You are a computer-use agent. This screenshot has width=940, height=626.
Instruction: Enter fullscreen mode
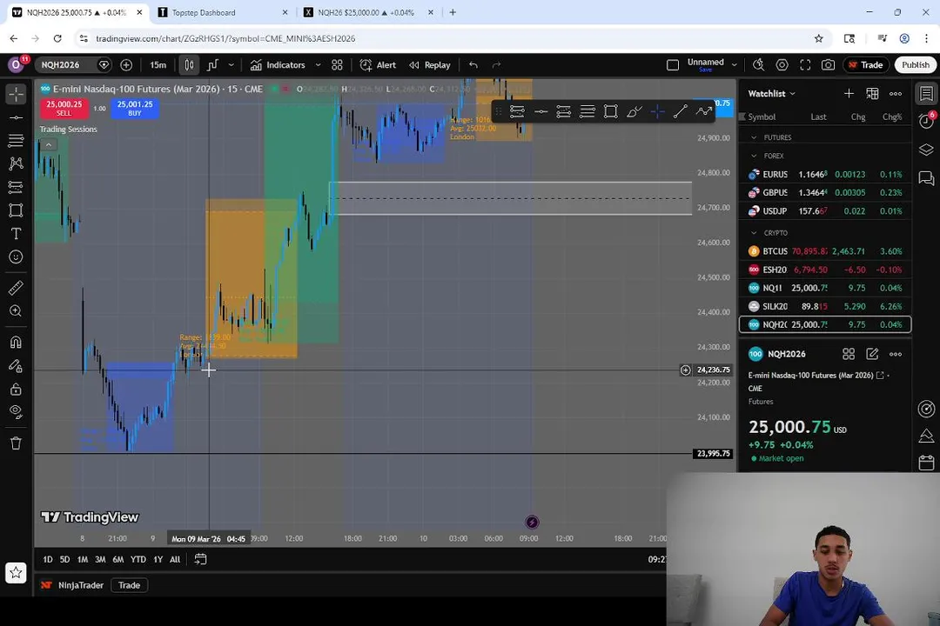pyautogui.click(x=805, y=64)
